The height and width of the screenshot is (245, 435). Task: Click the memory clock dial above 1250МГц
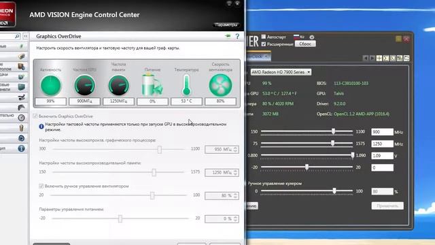pyautogui.click(x=118, y=86)
